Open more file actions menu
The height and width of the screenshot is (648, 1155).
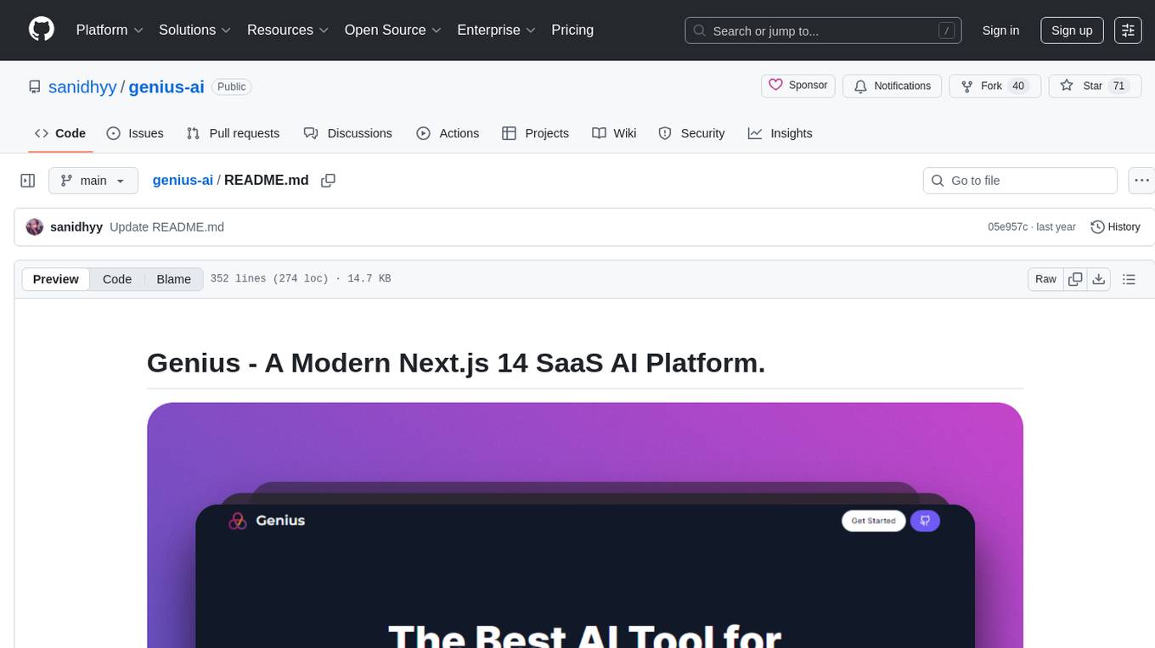click(x=1141, y=181)
